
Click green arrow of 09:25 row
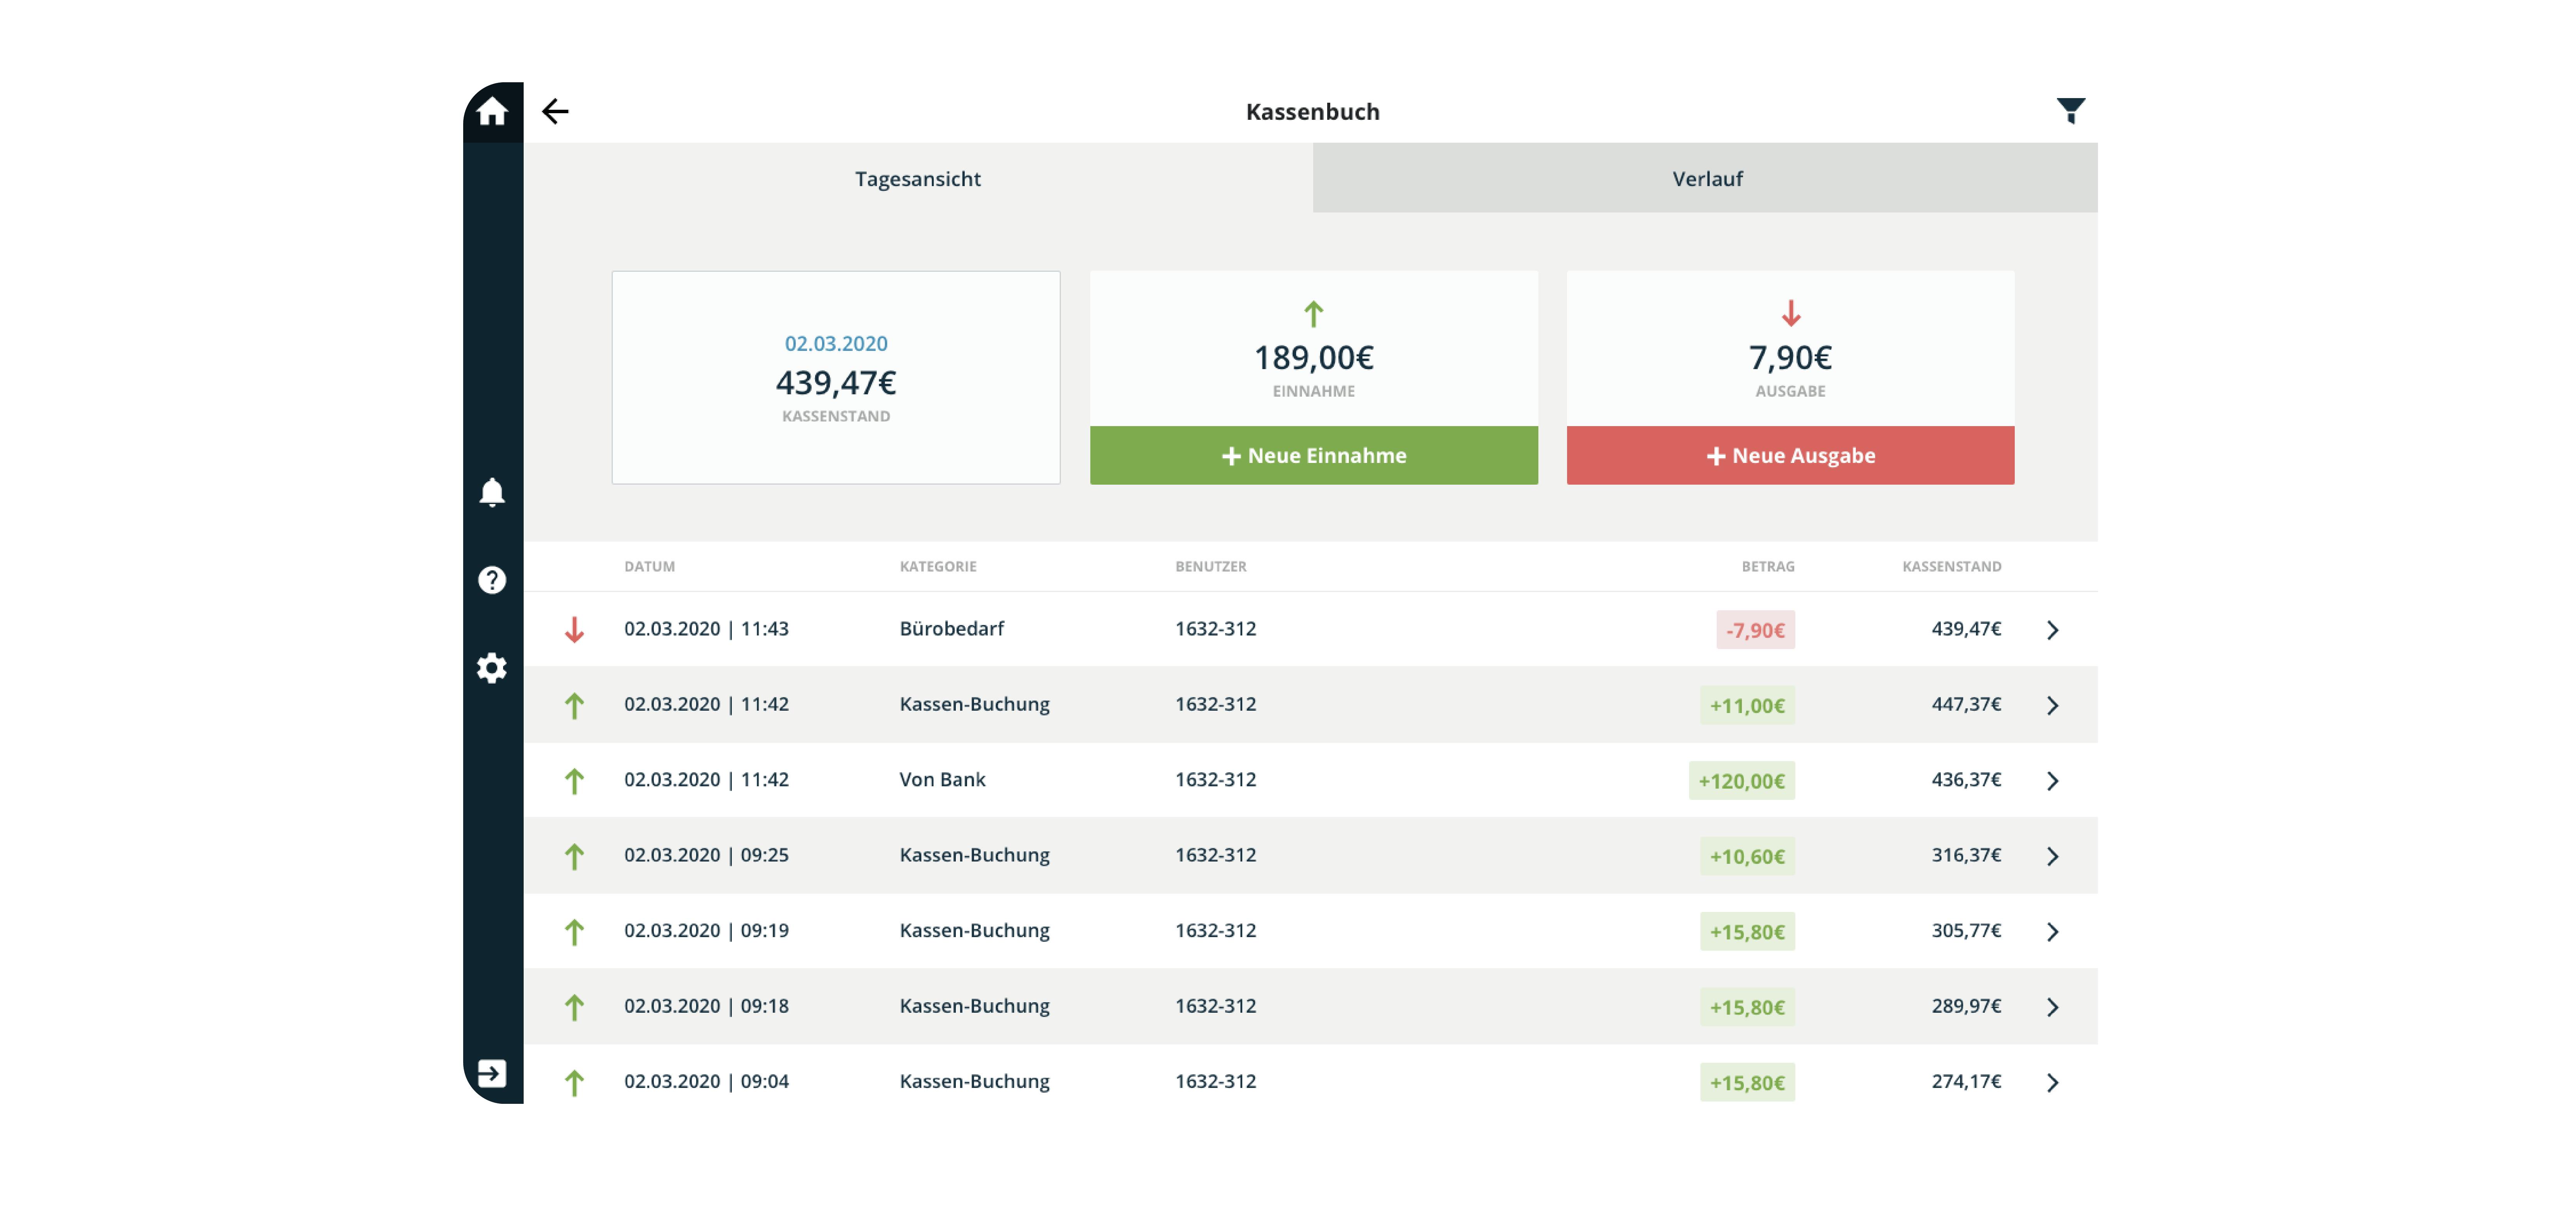(574, 856)
